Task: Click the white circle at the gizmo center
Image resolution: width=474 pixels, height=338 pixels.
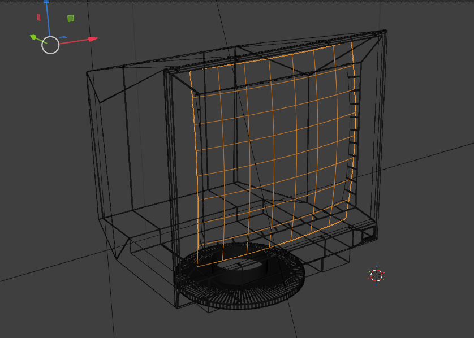Action: tap(50, 45)
